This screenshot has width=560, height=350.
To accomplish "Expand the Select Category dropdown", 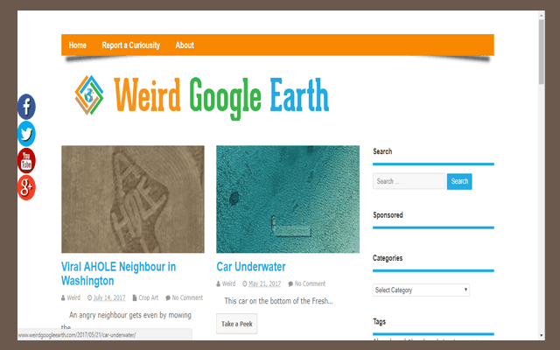I will pos(421,290).
